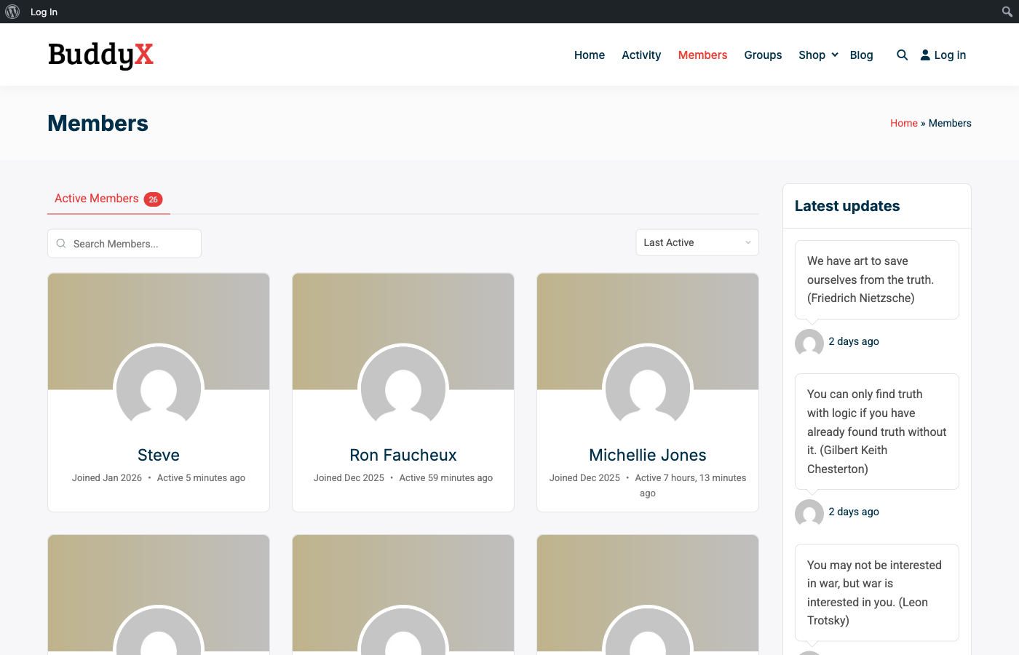Click Michellie Jones's avatar thumbnail
The image size is (1019, 655).
[647, 388]
